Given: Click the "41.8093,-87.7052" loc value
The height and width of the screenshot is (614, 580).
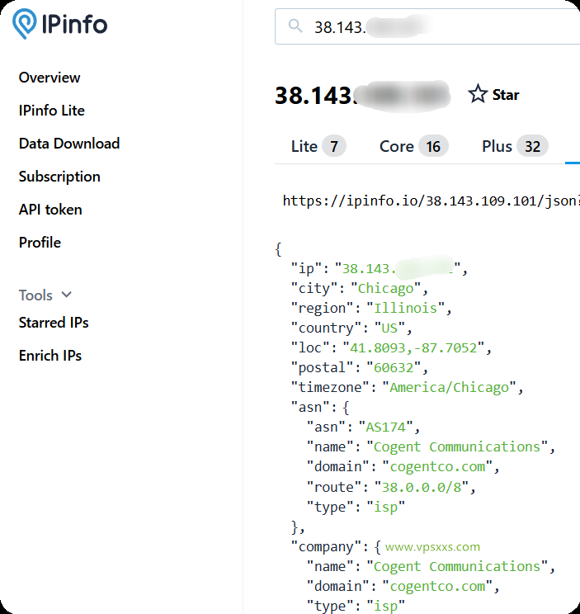Looking at the screenshot, I should click(413, 348).
